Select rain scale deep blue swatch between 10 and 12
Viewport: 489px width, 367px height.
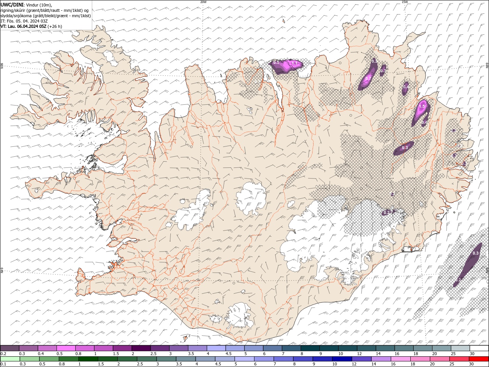pyautogui.click(x=342, y=359)
